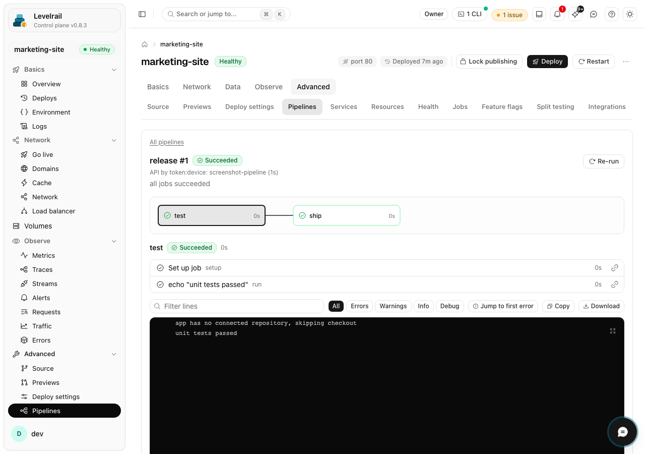Filter logs by Info
This screenshot has height=454, width=645.
click(x=423, y=306)
